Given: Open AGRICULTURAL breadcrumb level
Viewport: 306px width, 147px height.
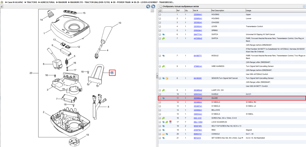Looking at the screenshot, I should click(48, 2).
